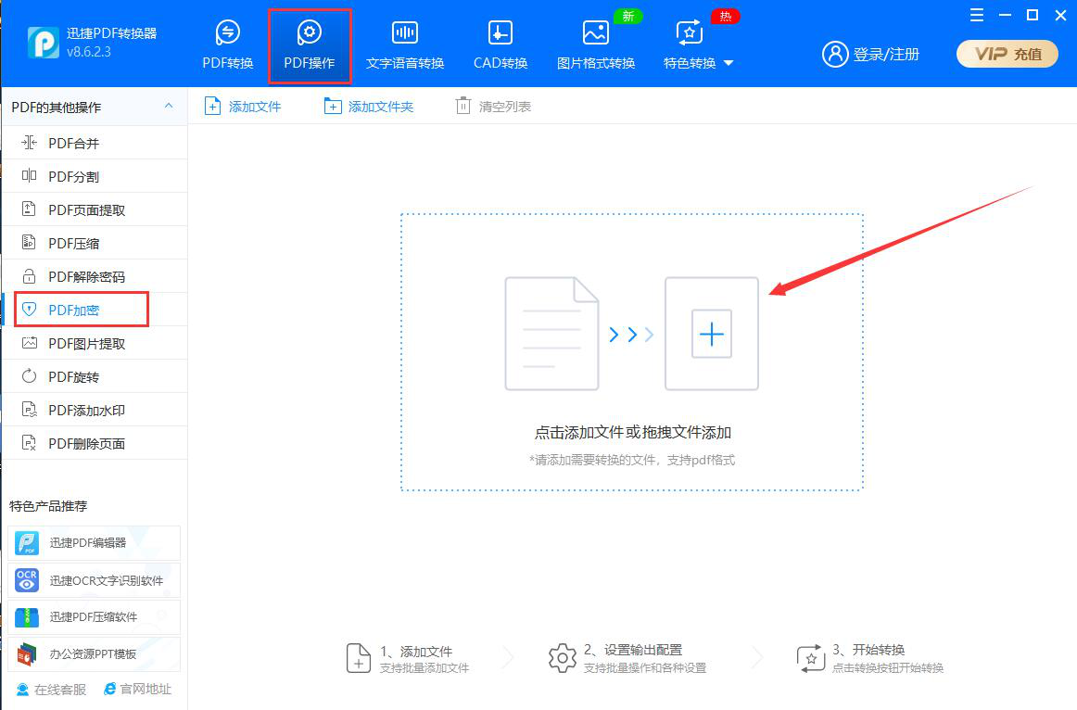Click the step 3 开始转换 icon

click(x=810, y=658)
